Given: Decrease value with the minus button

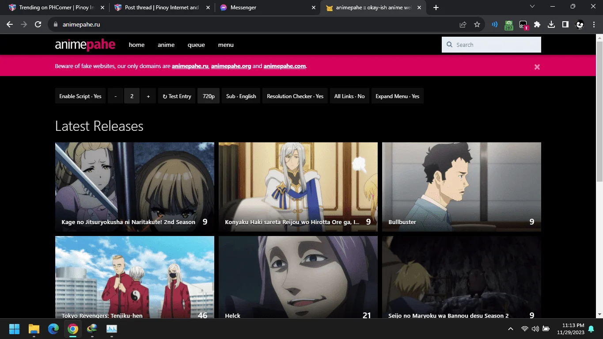Looking at the screenshot, I should [x=115, y=96].
